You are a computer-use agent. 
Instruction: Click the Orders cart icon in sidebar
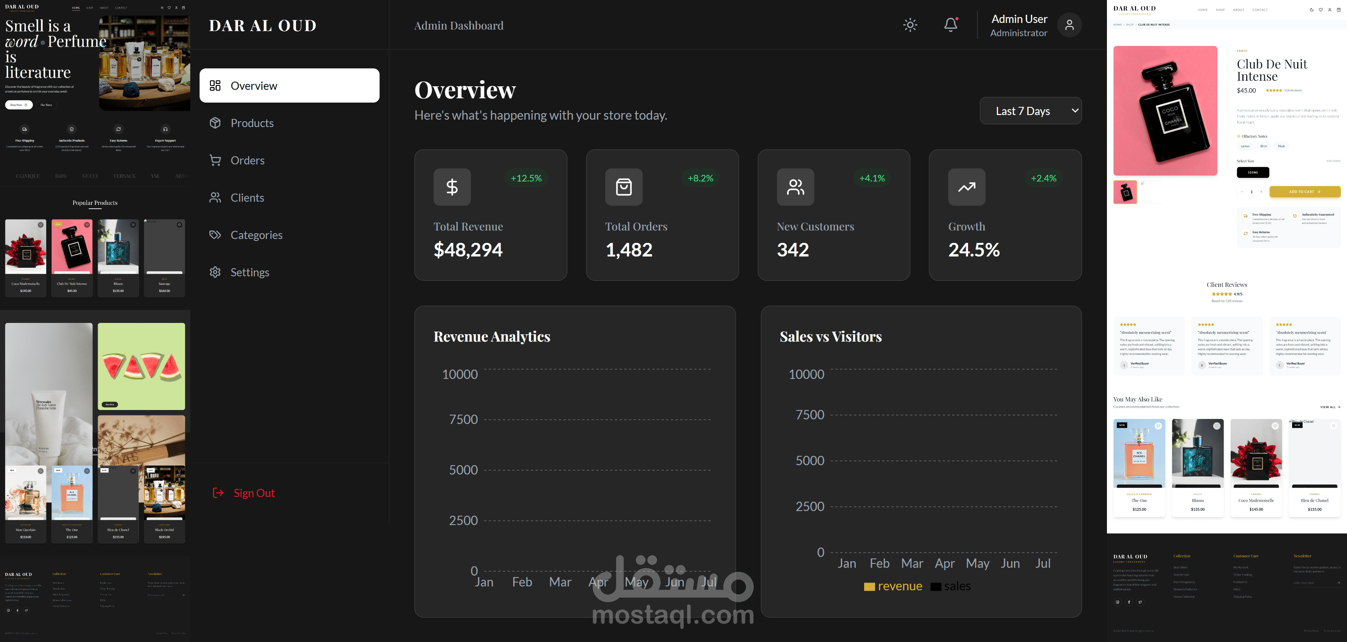point(215,160)
